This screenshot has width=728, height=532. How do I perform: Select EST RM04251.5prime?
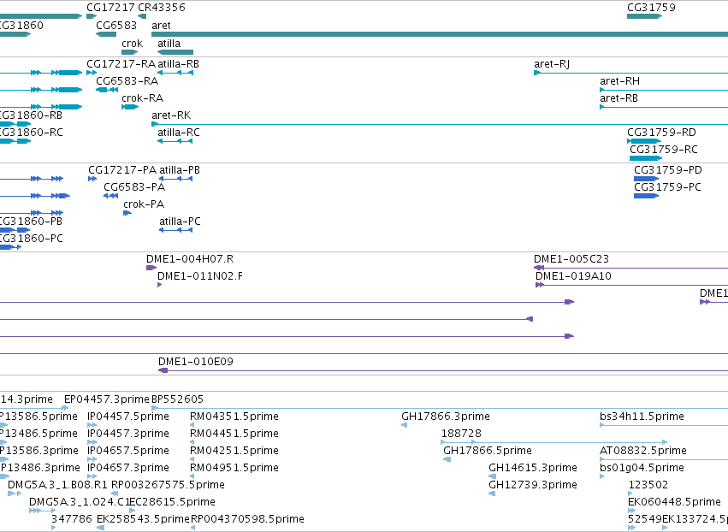234,451
